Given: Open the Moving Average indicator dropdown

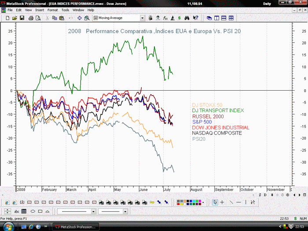Looking at the screenshot, I should point(143,18).
